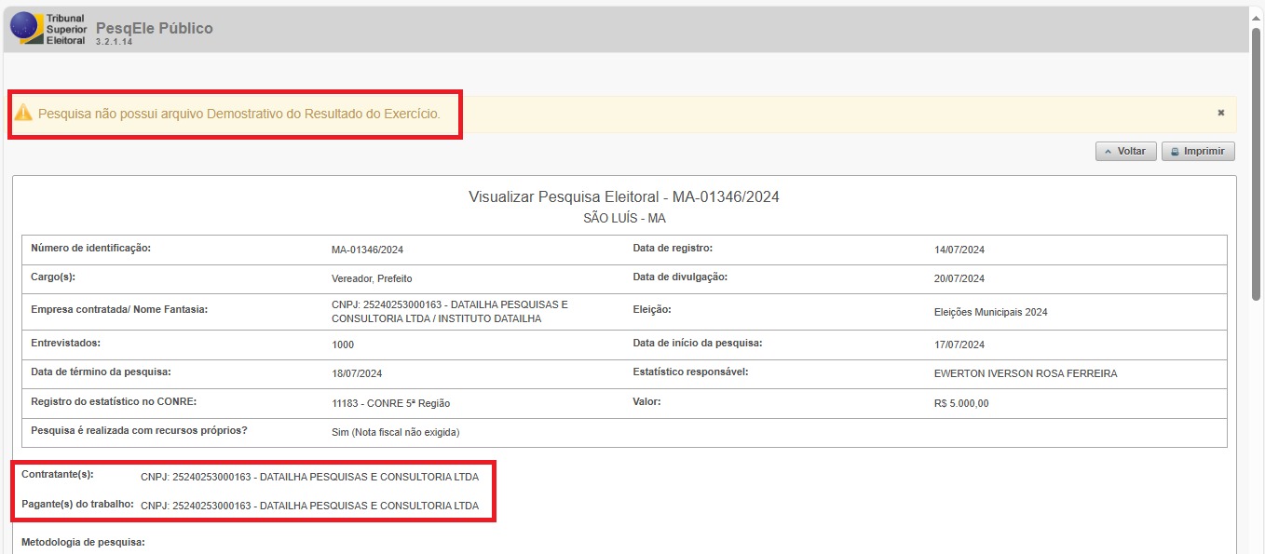Click the Contratante(s) CNPJ entry
1265x554 pixels.
309,477
